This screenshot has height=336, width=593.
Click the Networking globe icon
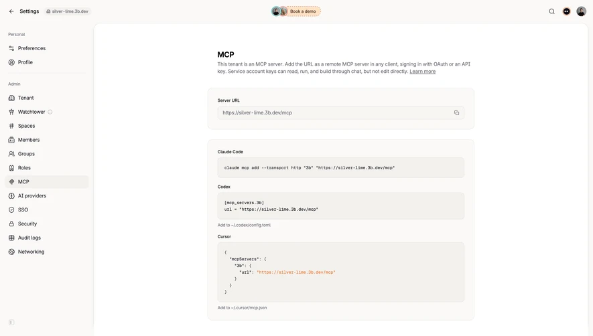[x=11, y=252]
